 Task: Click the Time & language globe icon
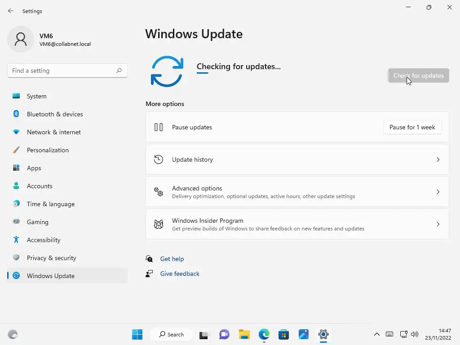tap(16, 203)
